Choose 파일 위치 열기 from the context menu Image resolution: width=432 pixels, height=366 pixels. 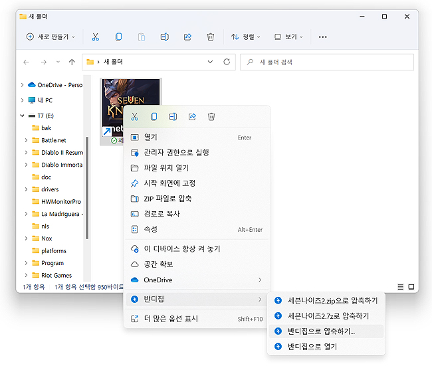point(197,168)
